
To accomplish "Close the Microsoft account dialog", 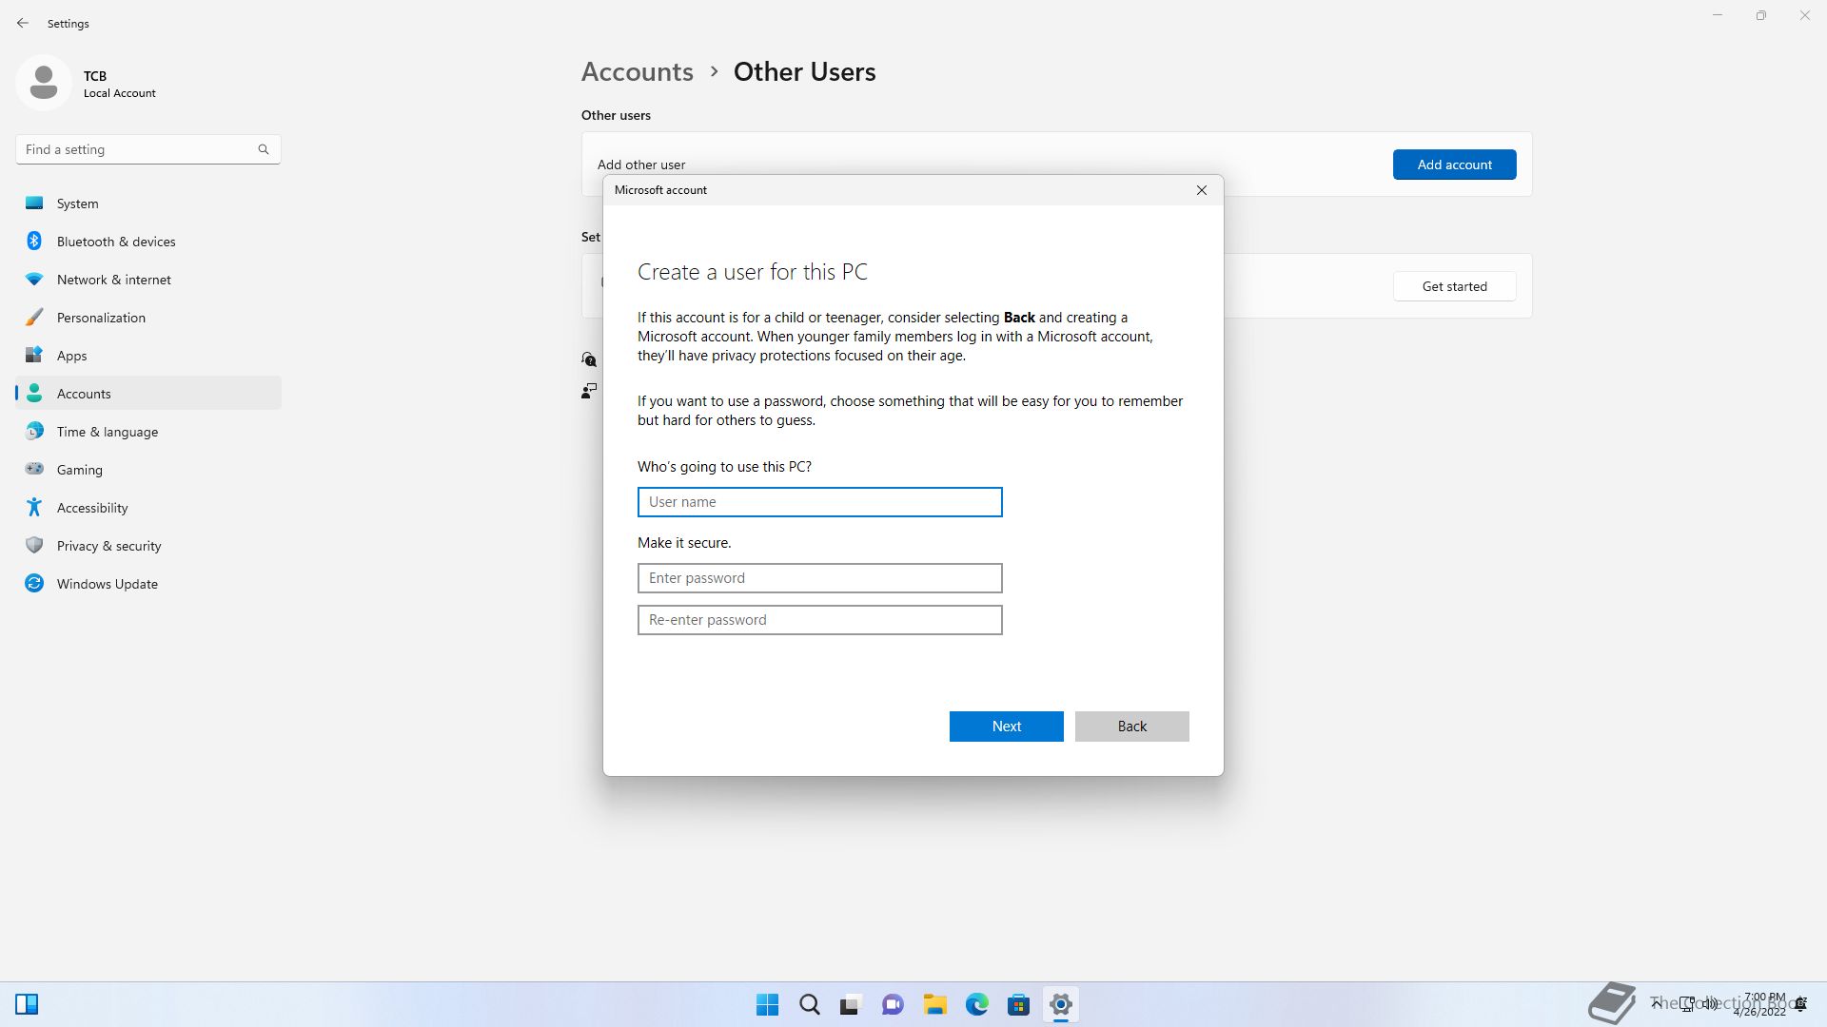I will (x=1202, y=190).
